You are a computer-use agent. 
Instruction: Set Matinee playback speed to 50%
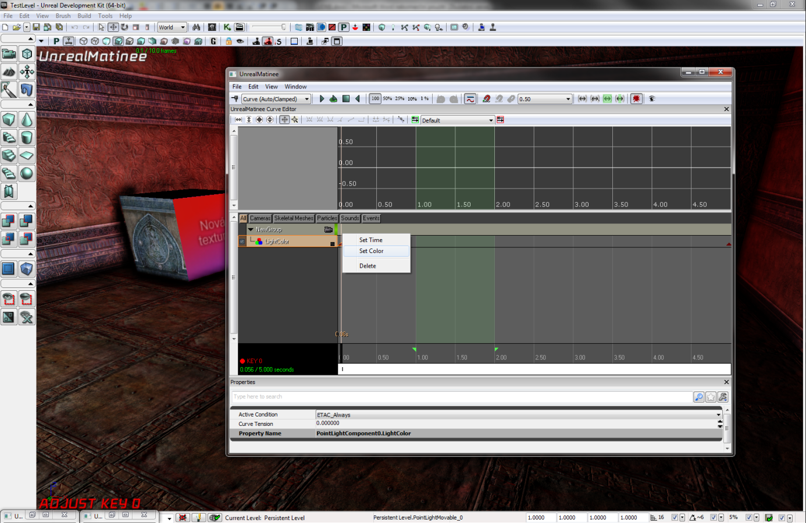point(387,99)
